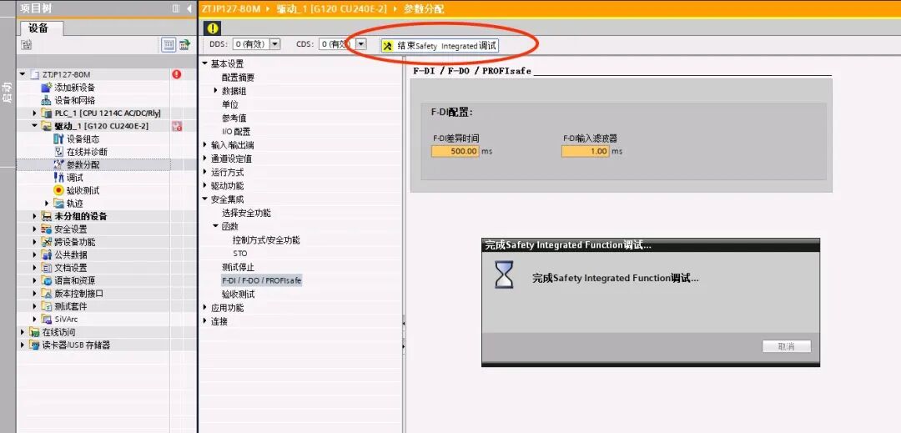901x433 pixels.
Task: Click 驱动_1 [G120 CU240E-2] in breadcrumb
Action: (x=331, y=9)
